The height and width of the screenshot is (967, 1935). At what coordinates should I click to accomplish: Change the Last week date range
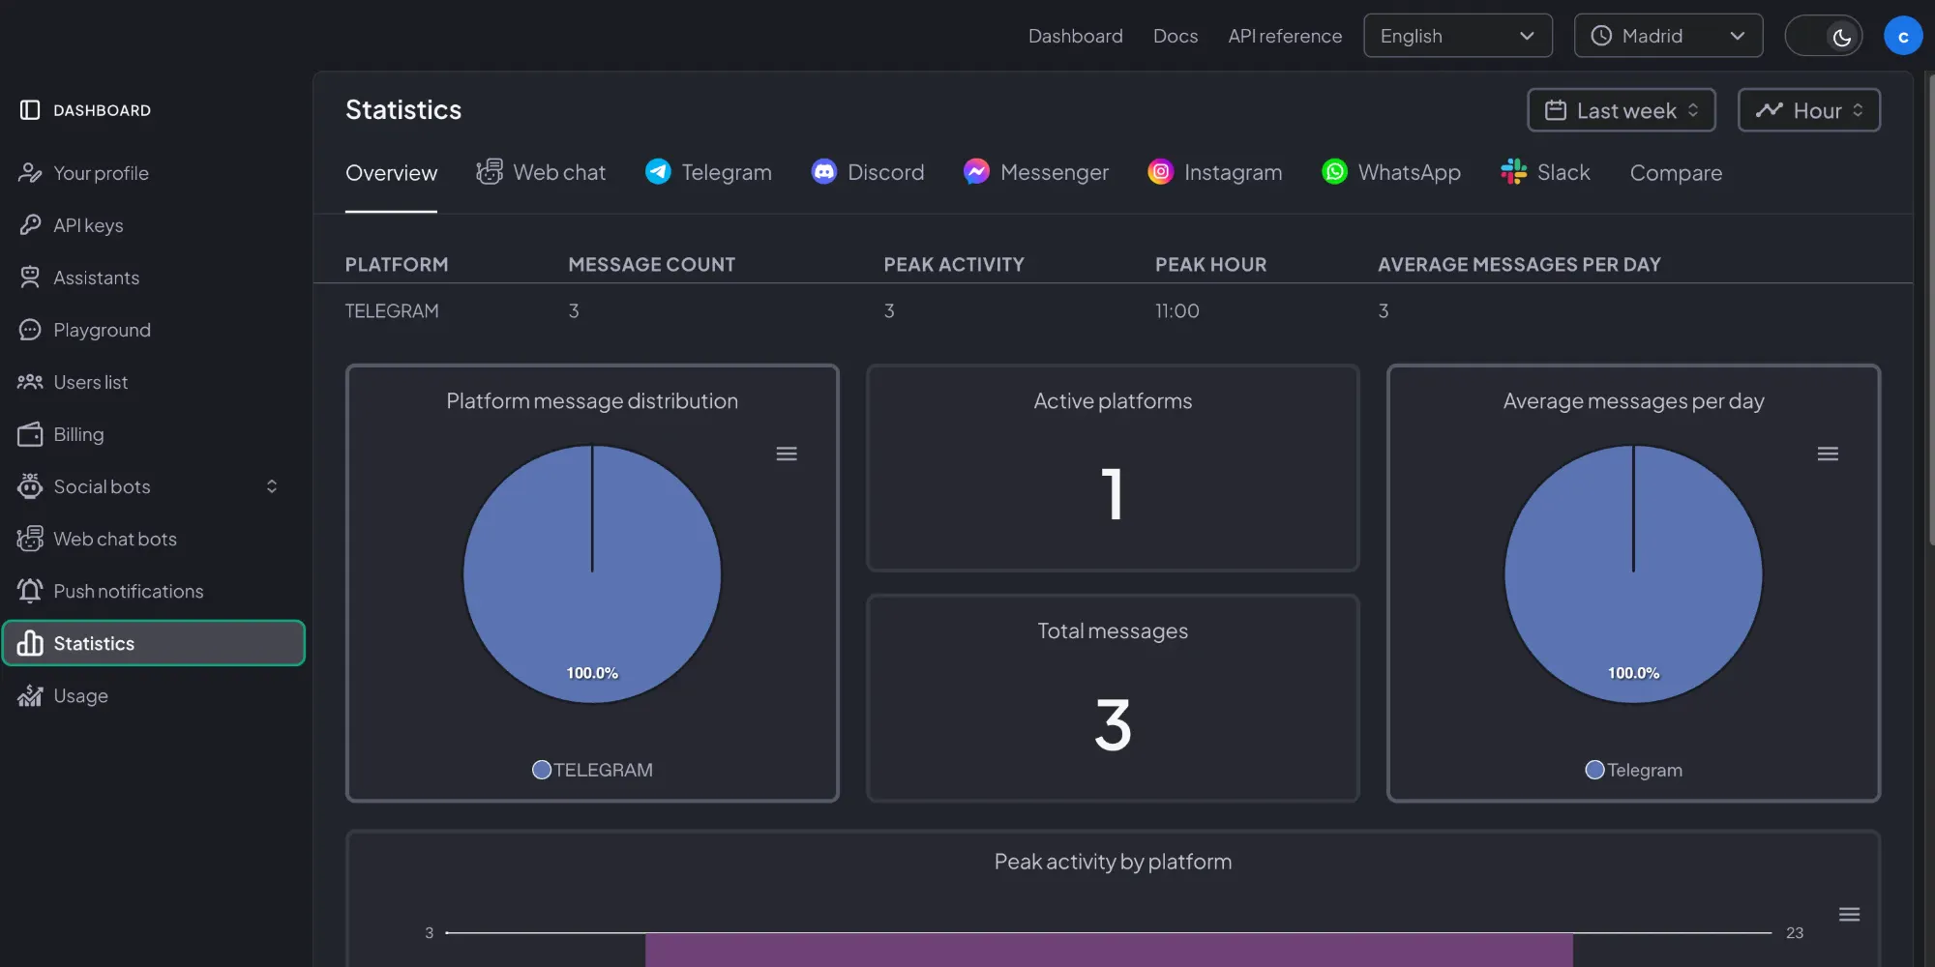coord(1621,110)
